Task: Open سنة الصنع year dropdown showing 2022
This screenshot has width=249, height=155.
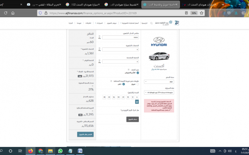Action: (x=159, y=82)
